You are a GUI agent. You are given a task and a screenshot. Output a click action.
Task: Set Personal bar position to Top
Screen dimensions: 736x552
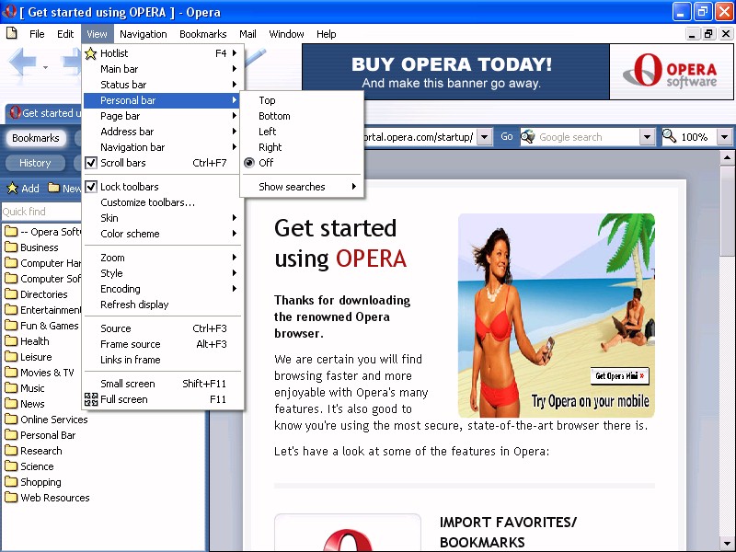pyautogui.click(x=302, y=100)
